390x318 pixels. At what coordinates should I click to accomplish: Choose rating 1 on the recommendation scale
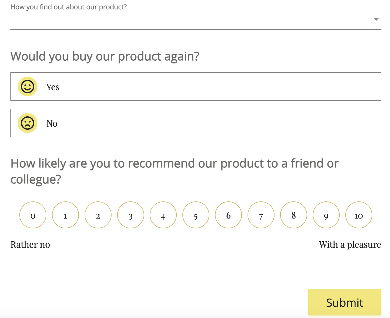pos(65,215)
